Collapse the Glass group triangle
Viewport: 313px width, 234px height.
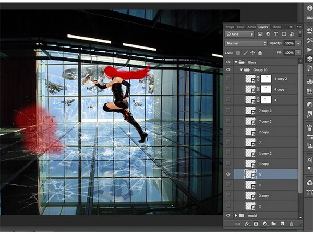tap(236, 62)
